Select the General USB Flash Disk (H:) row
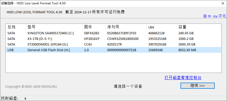Viewport: 227px width, 101px height. coord(114,50)
